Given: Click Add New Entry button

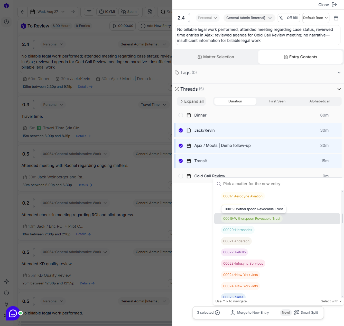Looking at the screenshot, I should click(x=156, y=26).
